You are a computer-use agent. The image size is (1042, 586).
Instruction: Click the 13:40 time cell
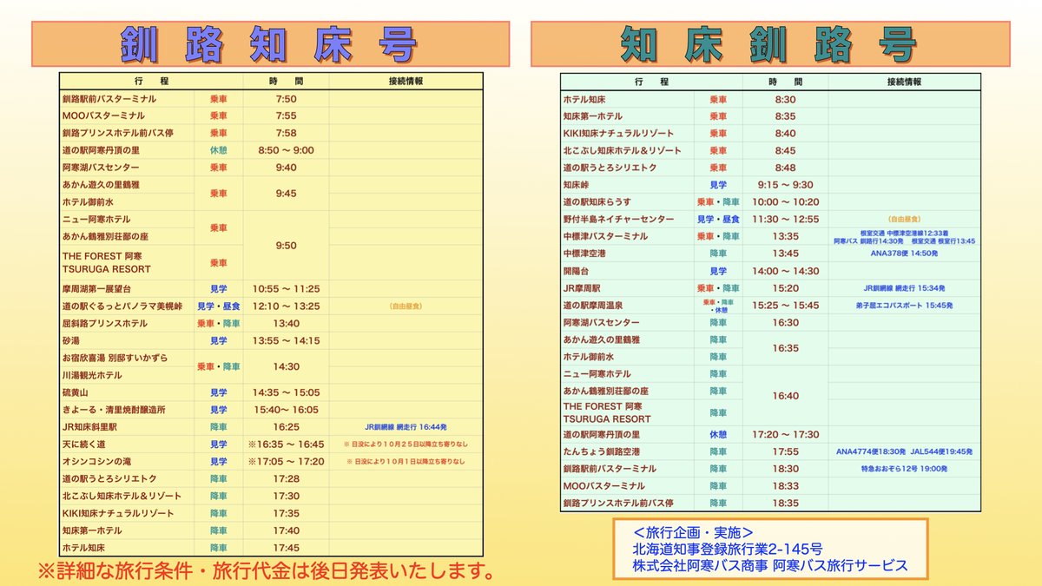coord(286,323)
